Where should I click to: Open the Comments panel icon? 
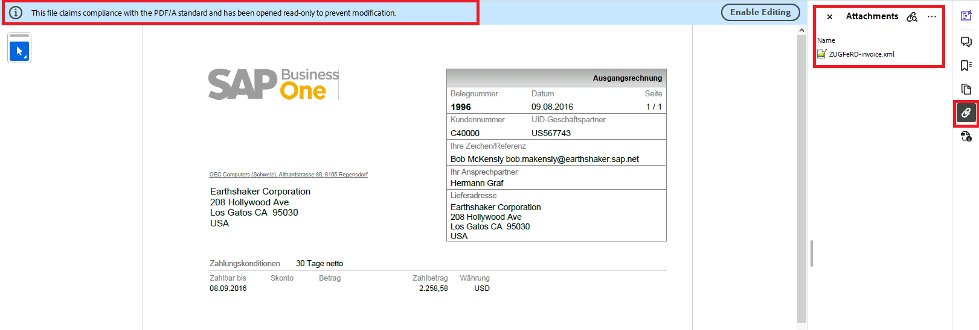[966, 41]
